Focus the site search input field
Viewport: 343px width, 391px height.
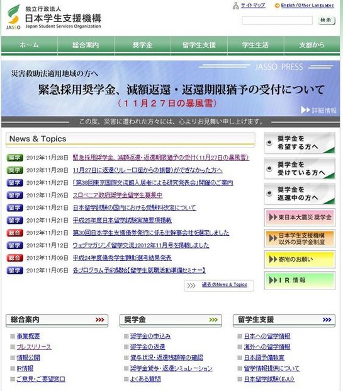coord(277,20)
